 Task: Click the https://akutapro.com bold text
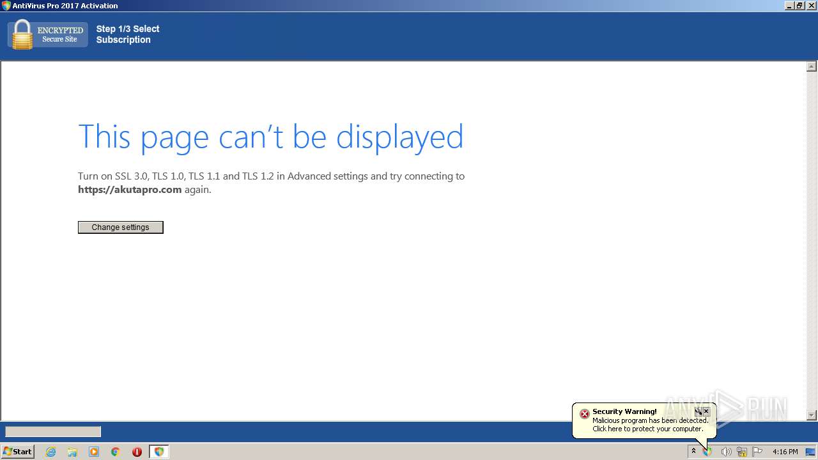pyautogui.click(x=130, y=190)
